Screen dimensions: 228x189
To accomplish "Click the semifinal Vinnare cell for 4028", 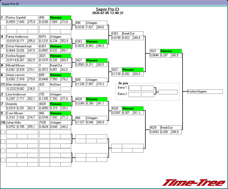I will pos(133,108).
